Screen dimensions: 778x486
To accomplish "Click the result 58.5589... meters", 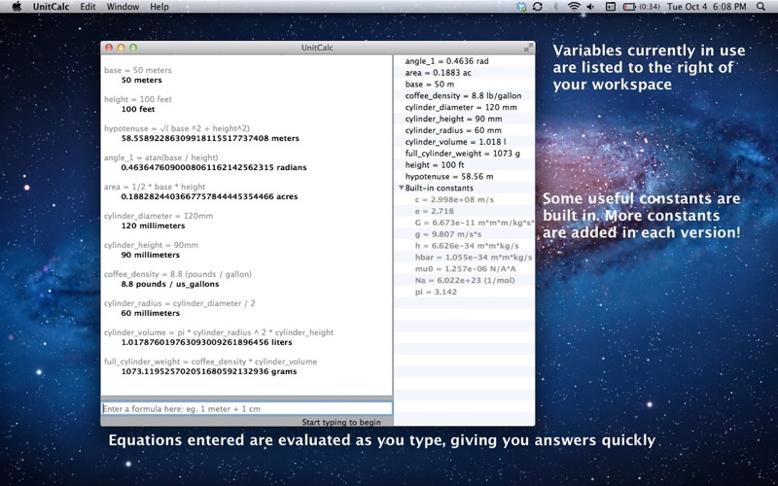I will [x=210, y=138].
